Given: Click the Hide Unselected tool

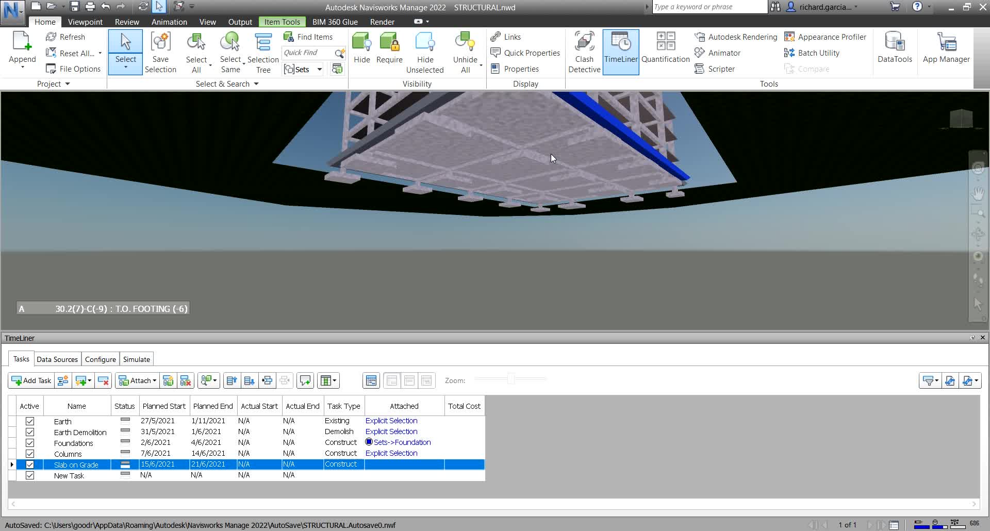Looking at the screenshot, I should (424, 52).
